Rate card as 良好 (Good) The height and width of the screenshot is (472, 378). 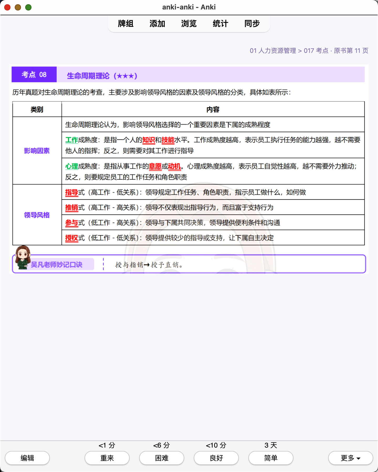click(216, 458)
